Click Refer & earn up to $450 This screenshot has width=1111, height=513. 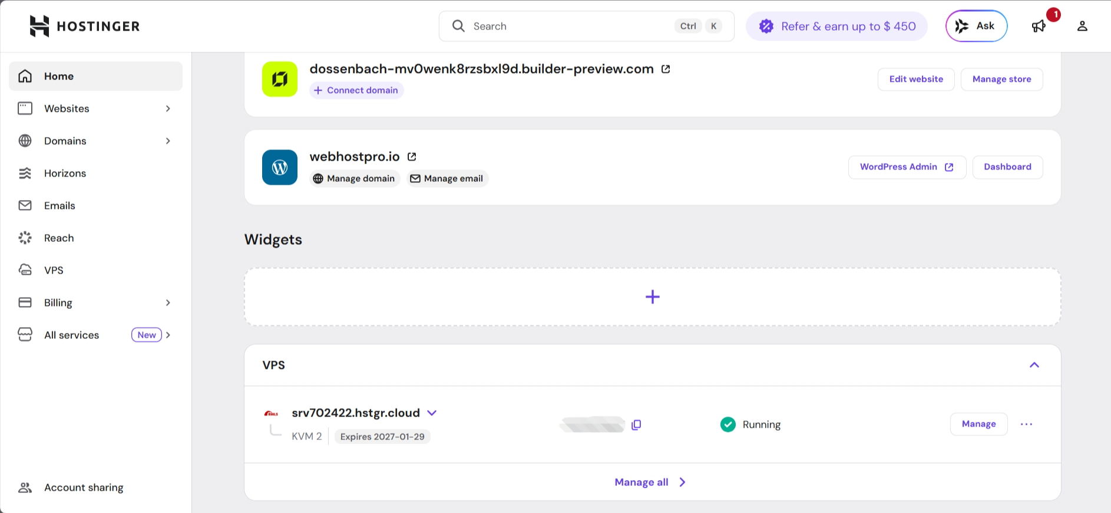tap(836, 26)
